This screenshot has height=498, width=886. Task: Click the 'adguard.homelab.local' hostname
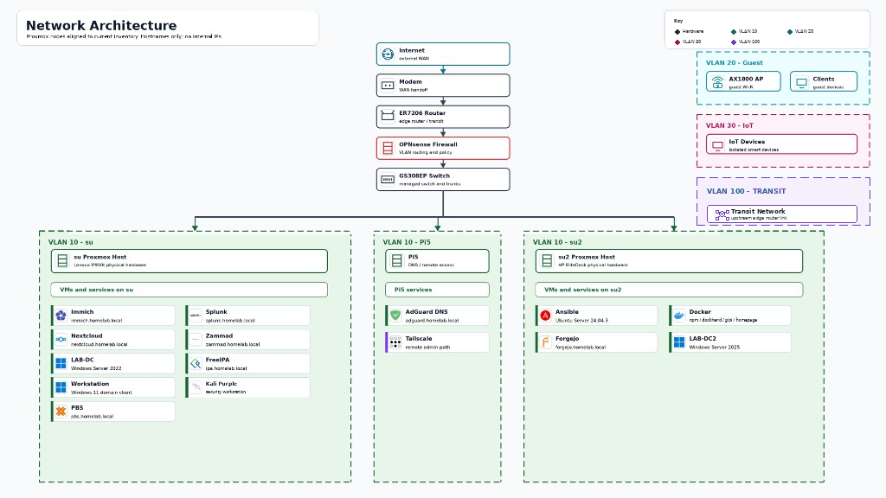(x=432, y=320)
